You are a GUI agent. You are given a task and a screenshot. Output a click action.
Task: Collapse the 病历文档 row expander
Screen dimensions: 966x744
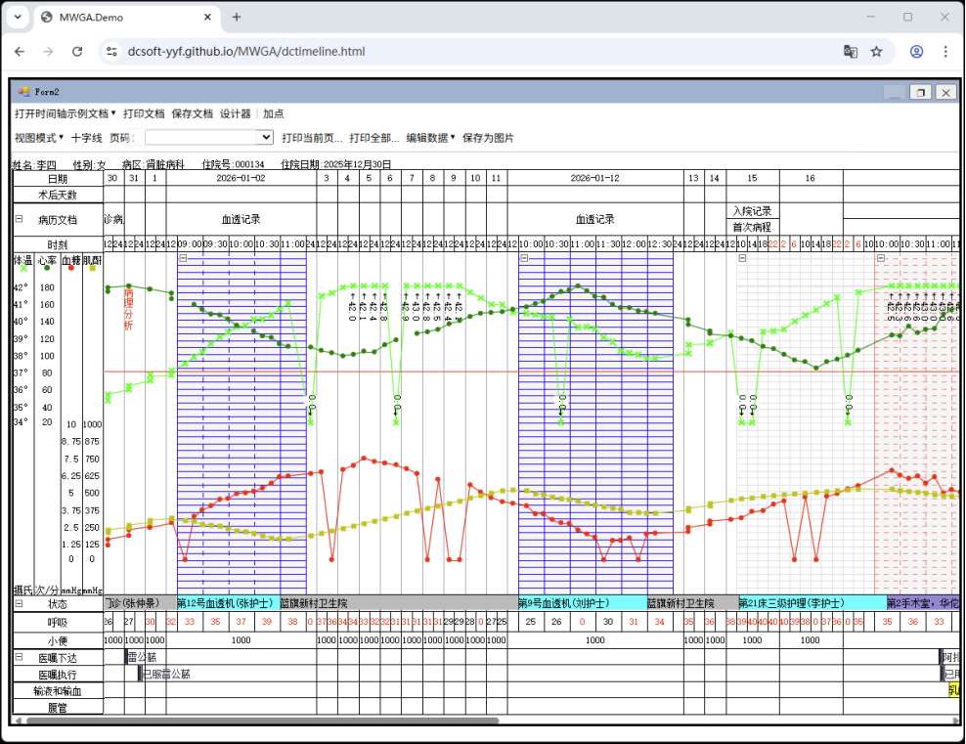pos(20,219)
